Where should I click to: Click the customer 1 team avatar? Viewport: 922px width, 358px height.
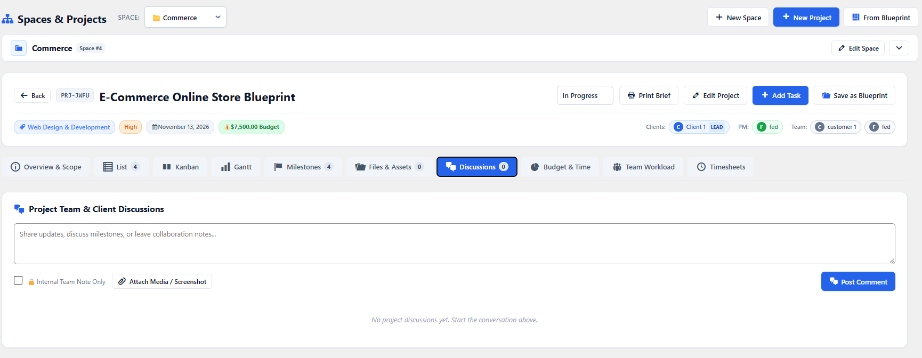(820, 127)
